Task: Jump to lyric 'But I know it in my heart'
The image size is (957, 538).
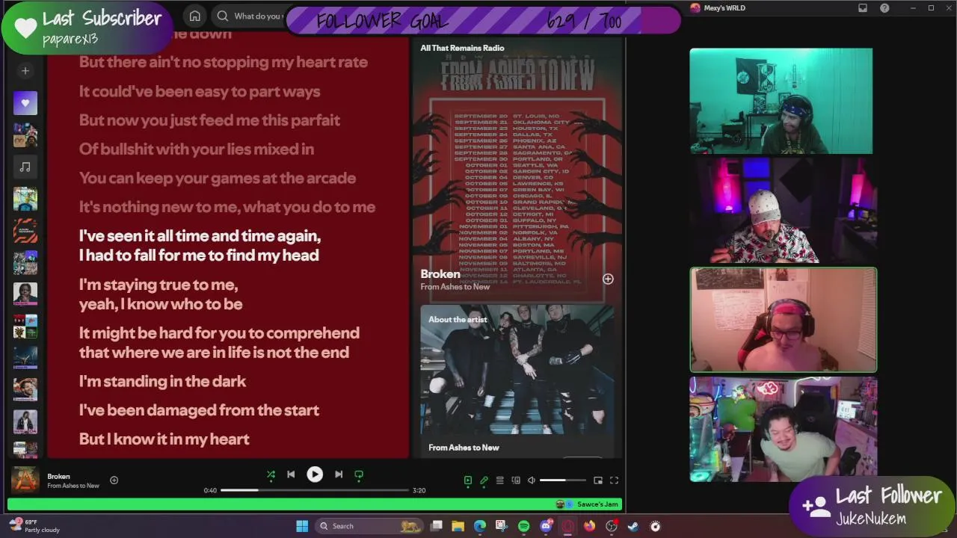Action: pyautogui.click(x=164, y=439)
